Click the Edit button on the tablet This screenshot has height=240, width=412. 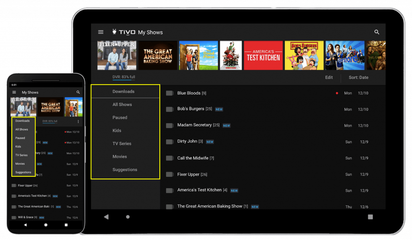329,78
